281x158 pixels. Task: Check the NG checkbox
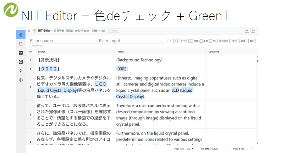pyautogui.click(x=210, y=41)
